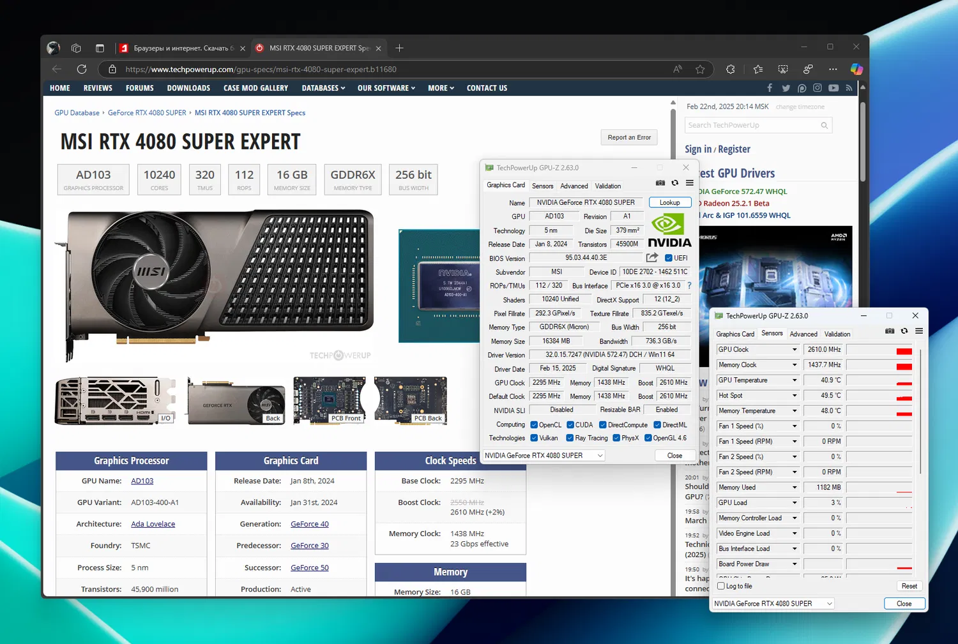Enable Log to file in Sensors window

coord(721,586)
